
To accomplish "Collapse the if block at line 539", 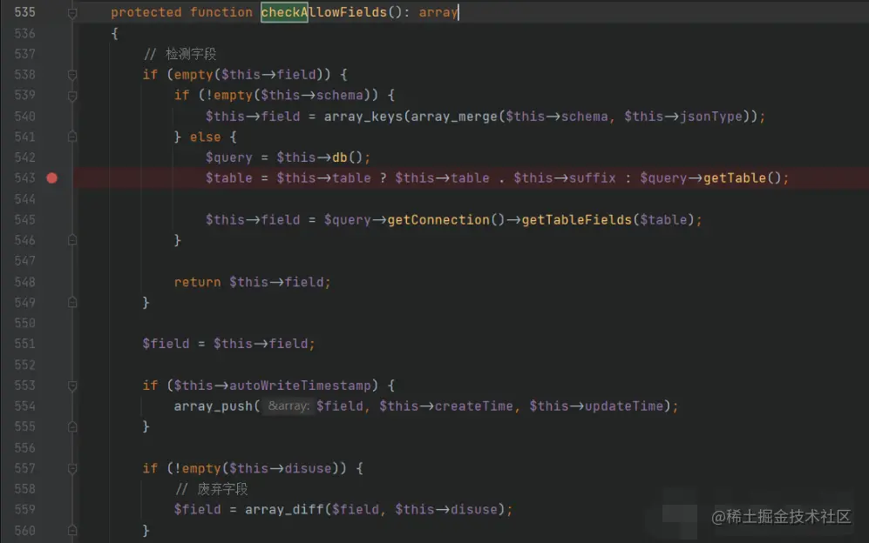I will click(72, 96).
